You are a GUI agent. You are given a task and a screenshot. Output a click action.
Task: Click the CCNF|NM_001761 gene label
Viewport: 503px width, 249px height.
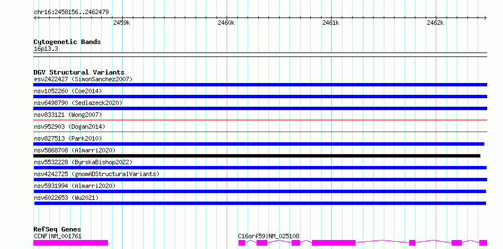(x=58, y=236)
